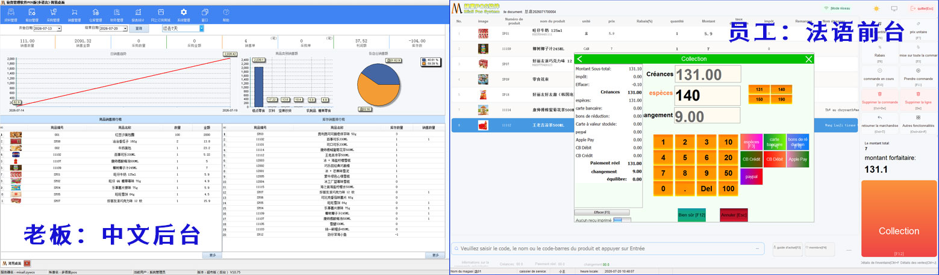Image resolution: width=939 pixels, height=275 pixels.
Task: Select Apple Pay payment method
Action: pyautogui.click(x=797, y=159)
